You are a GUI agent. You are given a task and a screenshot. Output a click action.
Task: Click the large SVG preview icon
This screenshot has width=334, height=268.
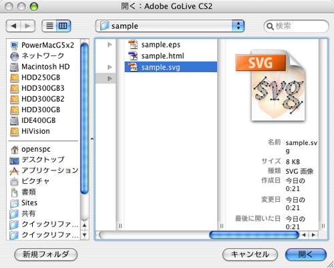point(271,86)
